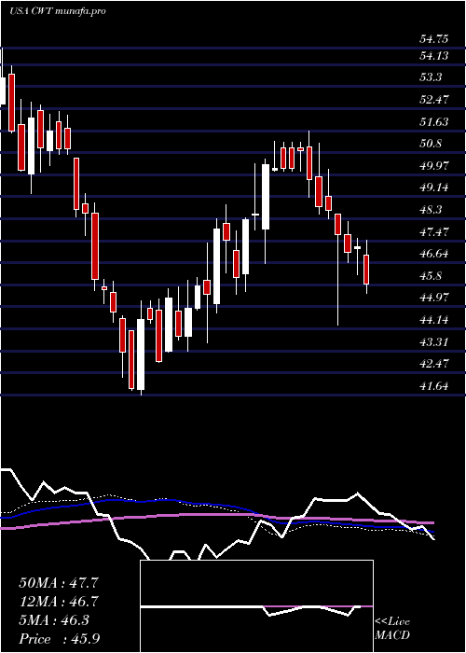Select the 44.14 price axis label

[434, 320]
